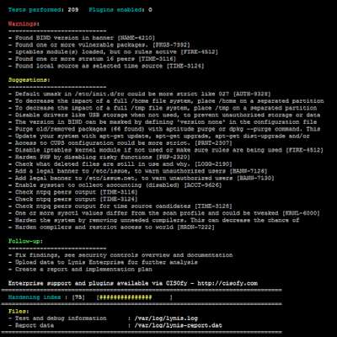337x337 pixels.
Task: Select 'Create a report and implementation plan'
Action: [83, 270]
